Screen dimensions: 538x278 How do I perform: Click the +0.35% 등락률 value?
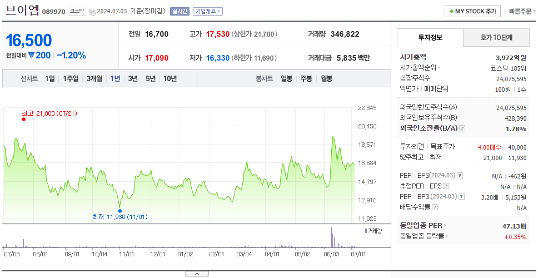pyautogui.click(x=515, y=236)
